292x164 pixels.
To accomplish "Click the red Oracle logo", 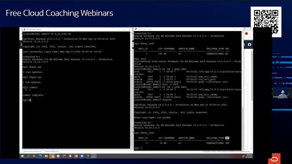I will tap(274, 159).
